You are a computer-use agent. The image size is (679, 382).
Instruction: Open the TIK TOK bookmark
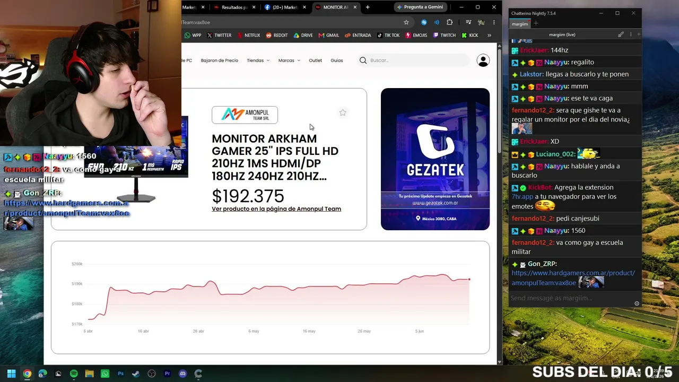coord(388,36)
